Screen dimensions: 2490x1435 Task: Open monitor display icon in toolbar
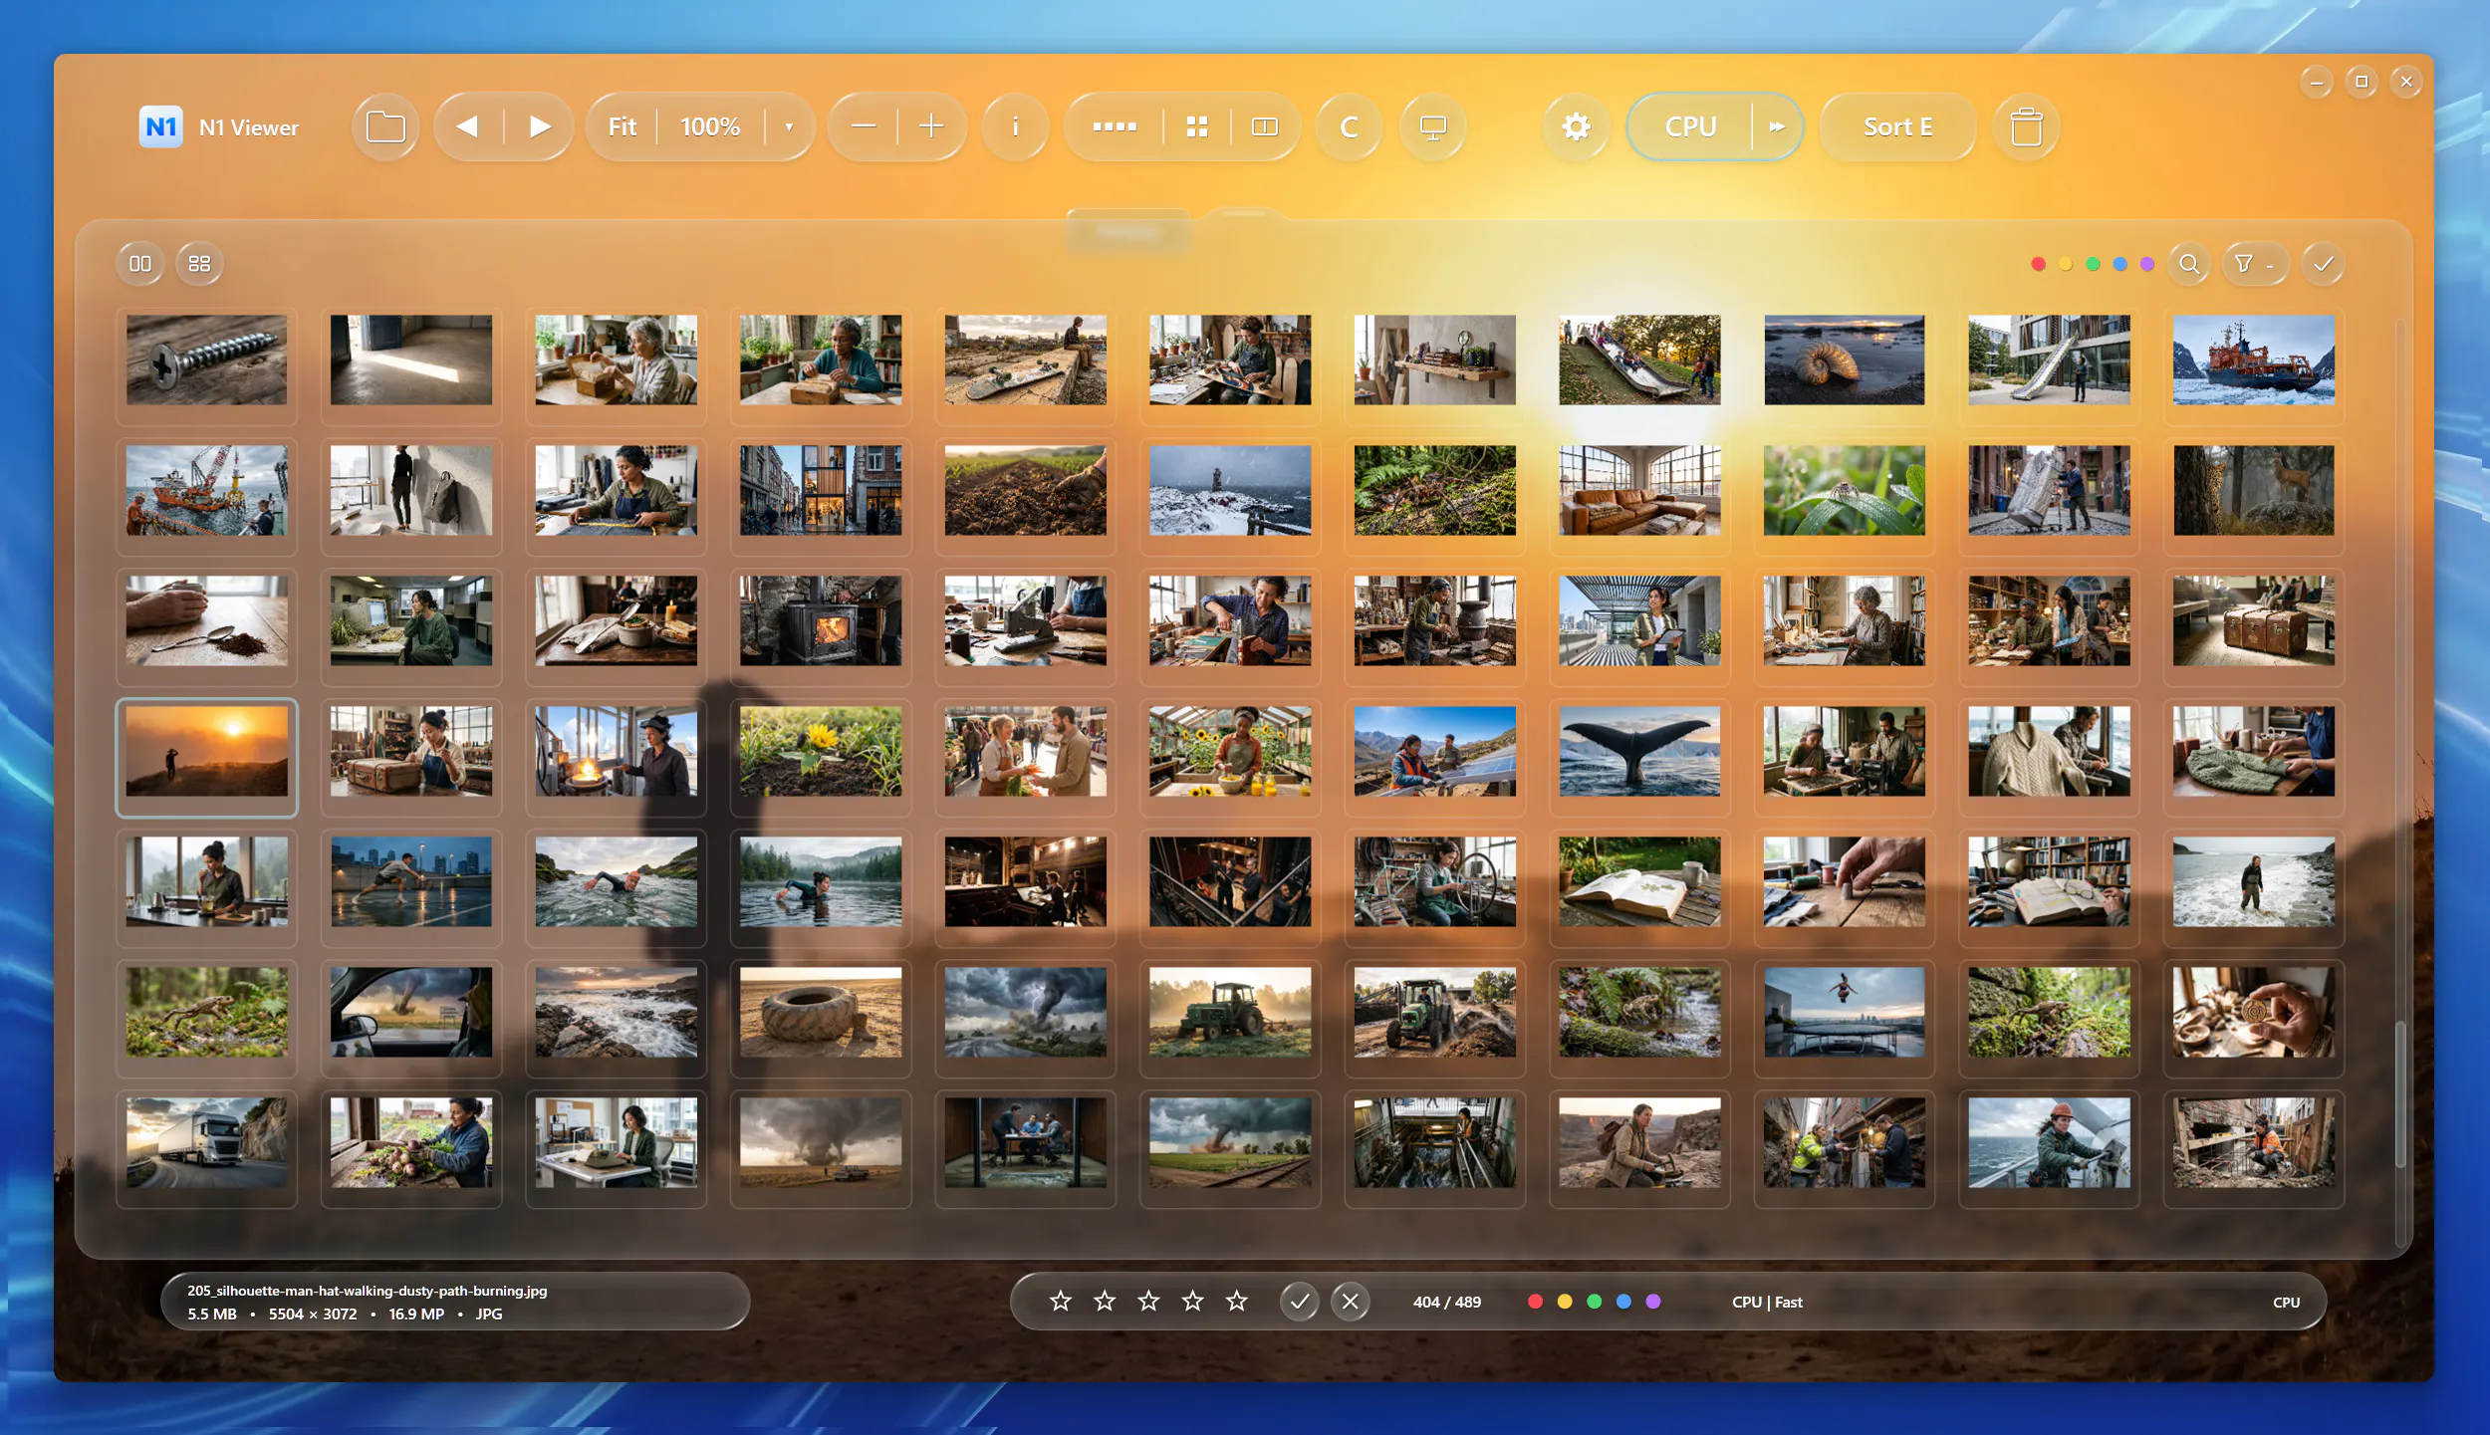(1432, 126)
